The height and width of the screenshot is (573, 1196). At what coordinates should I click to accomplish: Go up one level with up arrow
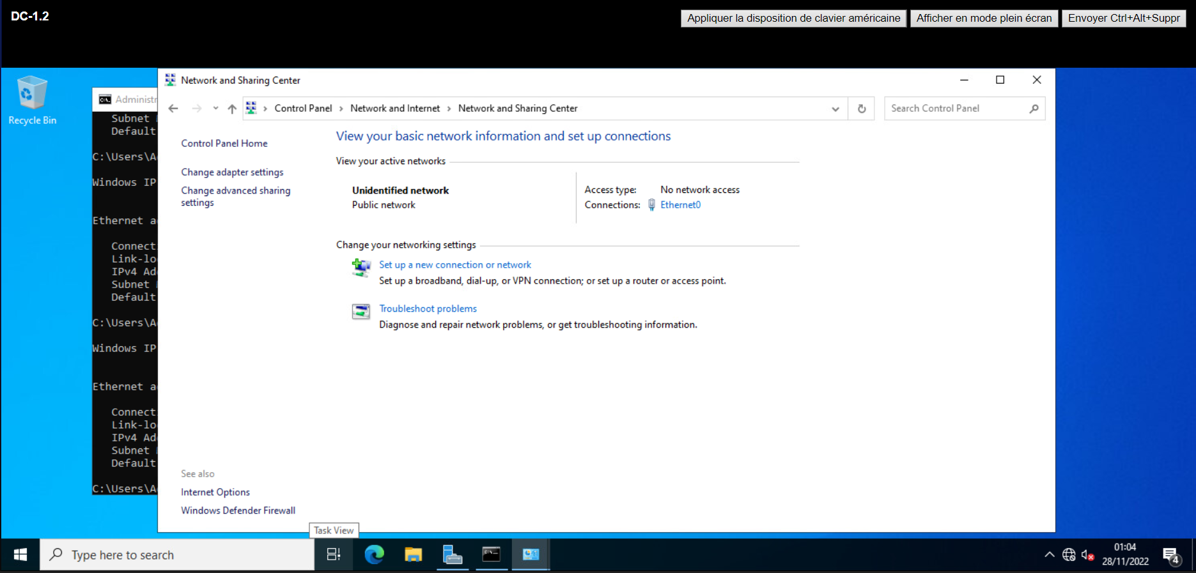232,109
